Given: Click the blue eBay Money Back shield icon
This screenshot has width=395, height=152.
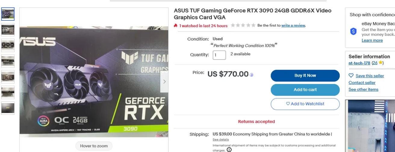Looking at the screenshot, I should pyautogui.click(x=353, y=31).
